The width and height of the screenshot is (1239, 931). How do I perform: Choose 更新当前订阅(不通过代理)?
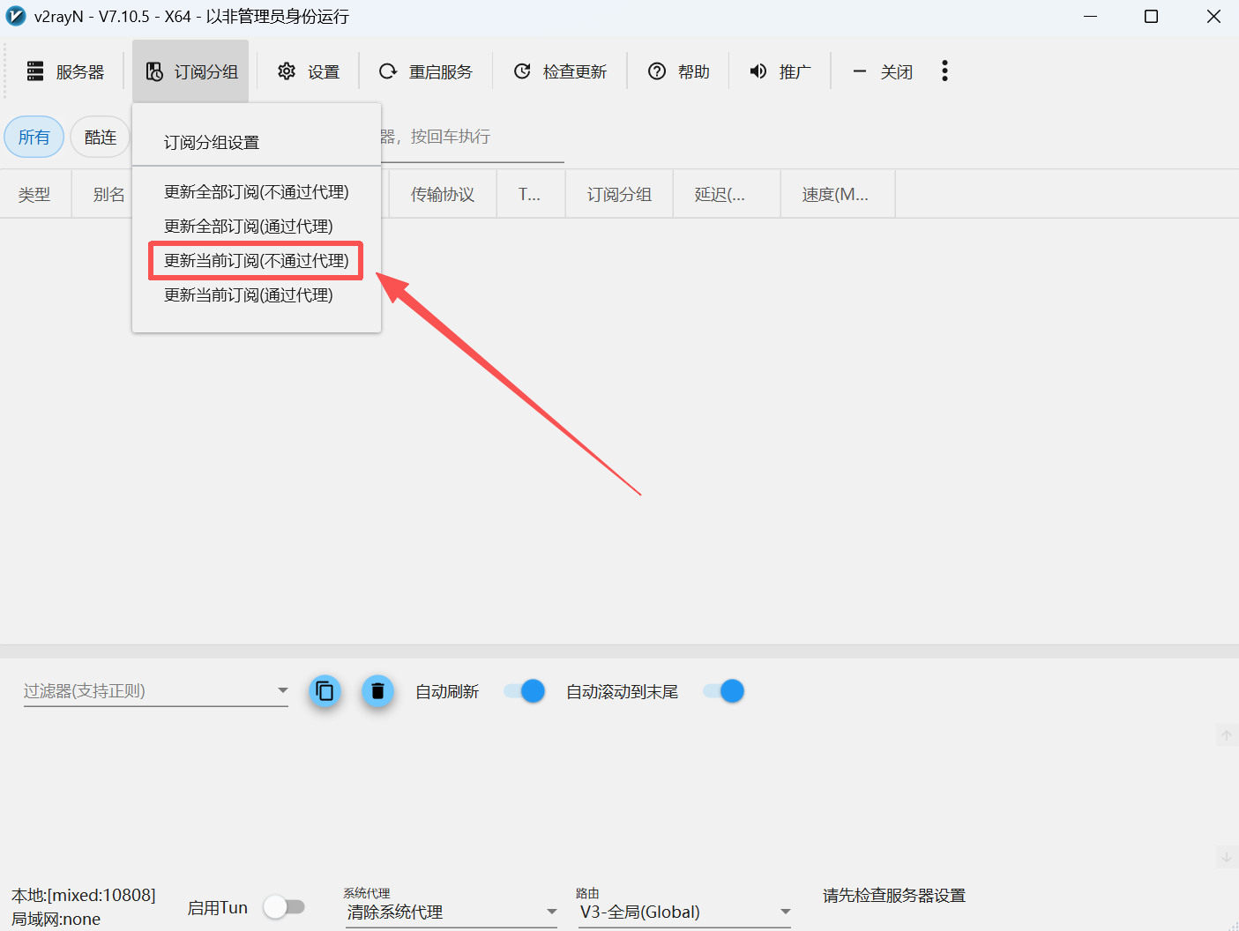point(257,261)
